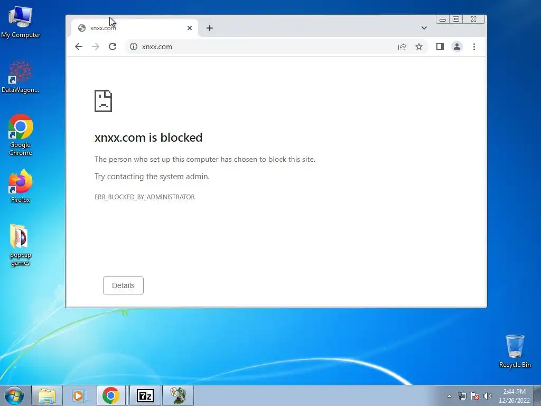The height and width of the screenshot is (406, 541).
Task: Minimize the Chrome window
Action: [443, 20]
